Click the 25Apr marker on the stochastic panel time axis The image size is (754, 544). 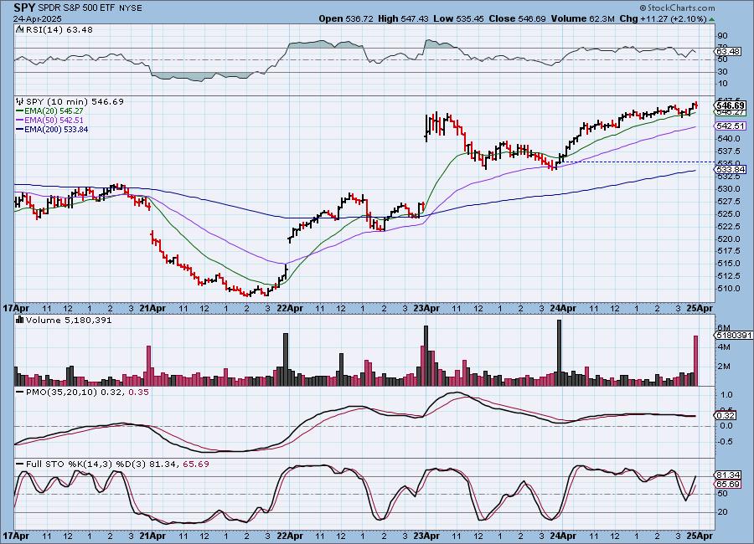click(x=700, y=536)
